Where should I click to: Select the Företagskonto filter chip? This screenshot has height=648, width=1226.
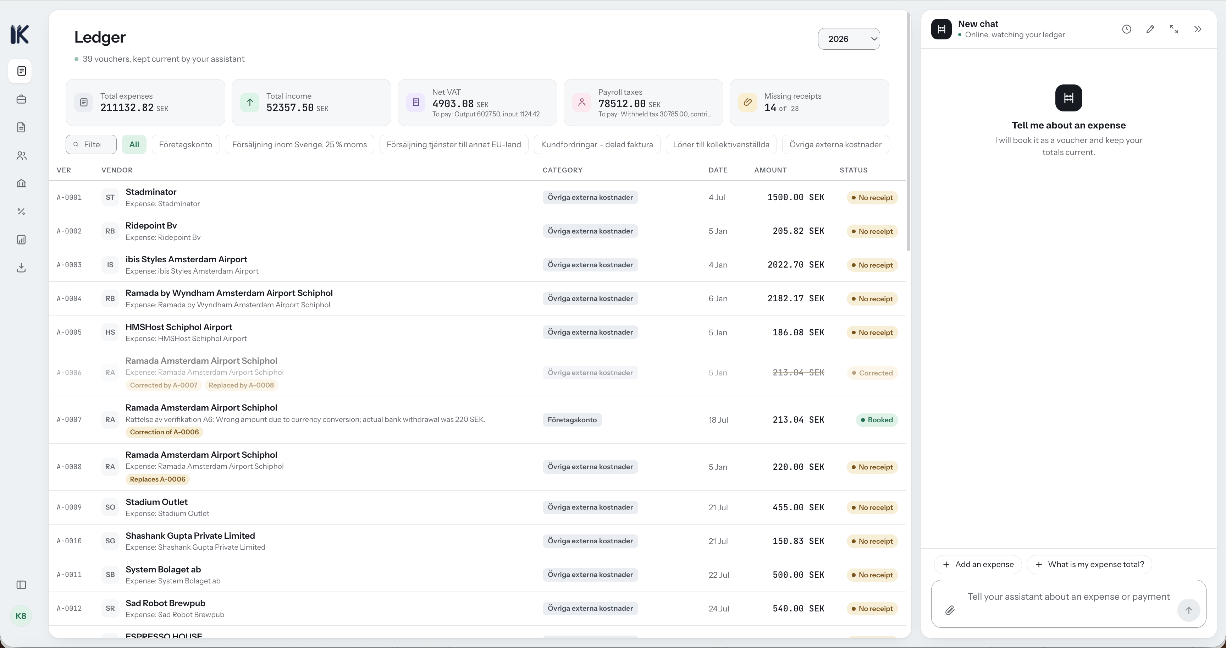186,144
